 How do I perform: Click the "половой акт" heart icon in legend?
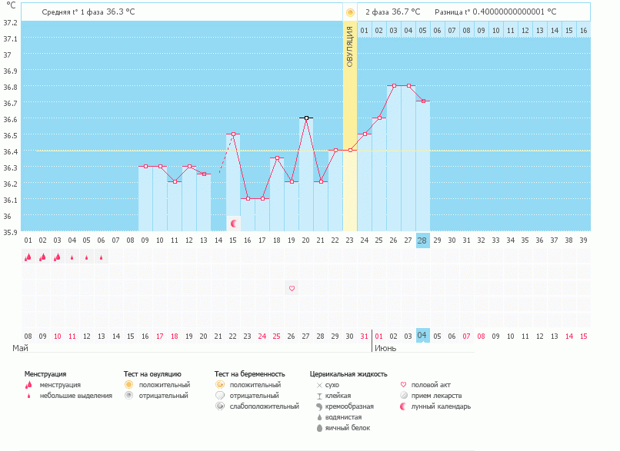point(402,383)
